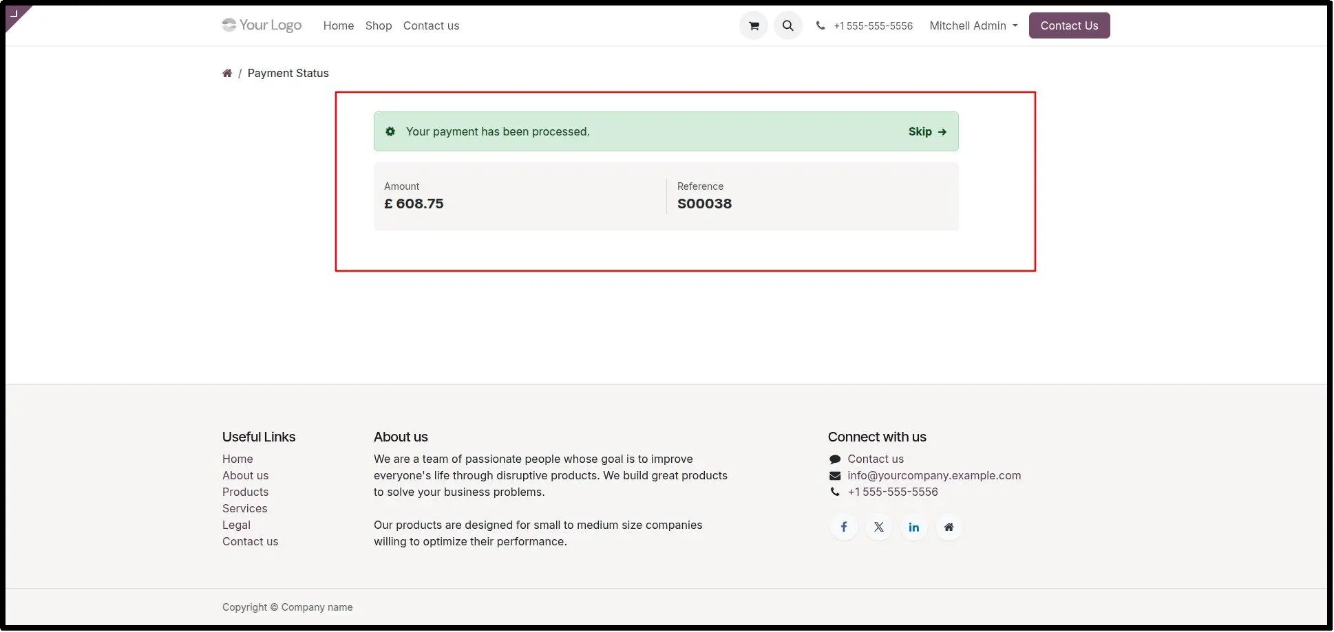1334x632 pixels.
Task: Open footer Services link
Action: 244,509
